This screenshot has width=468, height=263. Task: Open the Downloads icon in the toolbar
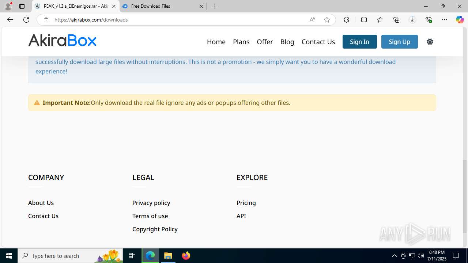point(412,20)
